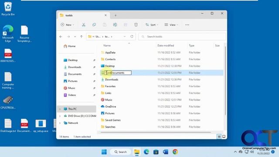Open File Explorer from the taskbar

coord(137,152)
